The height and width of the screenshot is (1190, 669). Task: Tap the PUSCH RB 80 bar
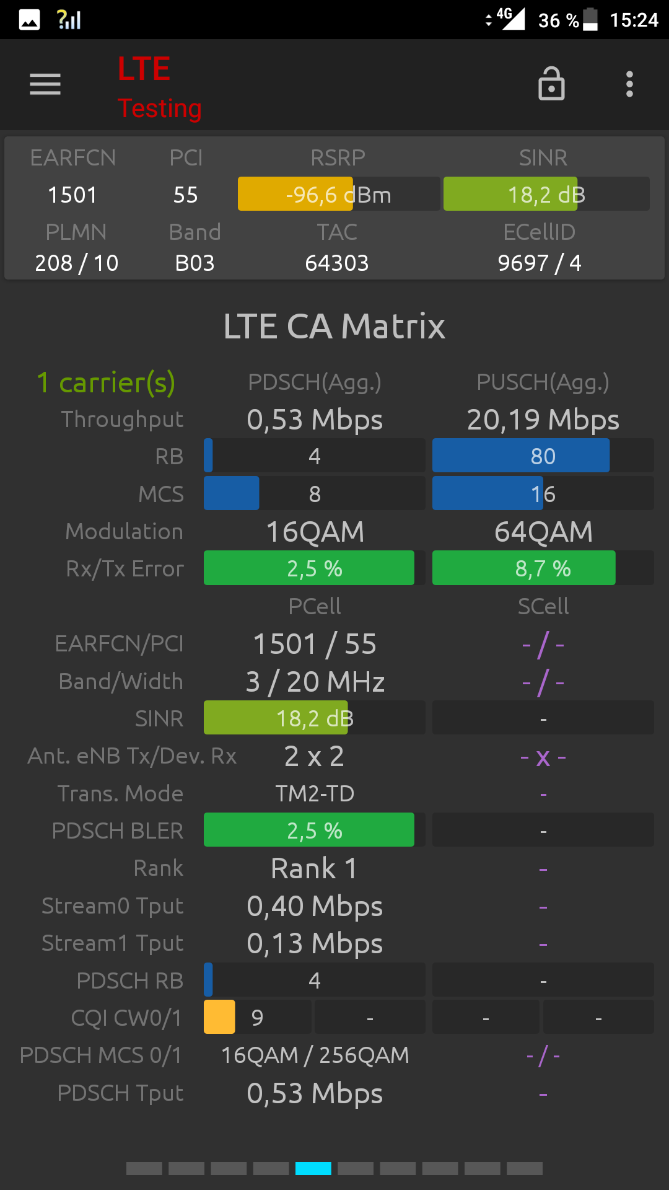(x=543, y=456)
